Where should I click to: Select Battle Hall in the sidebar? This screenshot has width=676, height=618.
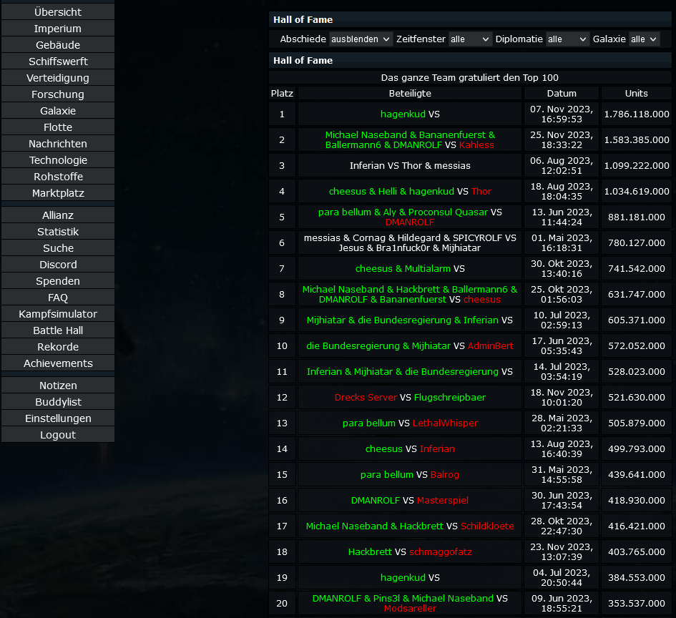coord(58,330)
